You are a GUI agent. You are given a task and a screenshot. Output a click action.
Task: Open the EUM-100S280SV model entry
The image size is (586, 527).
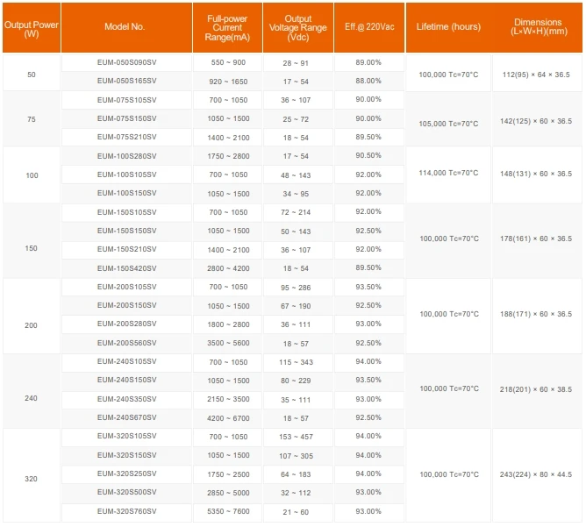(126, 156)
